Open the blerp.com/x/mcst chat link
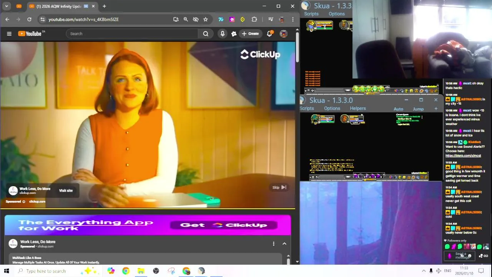Viewport: 492px width, 277px height. coord(463,155)
